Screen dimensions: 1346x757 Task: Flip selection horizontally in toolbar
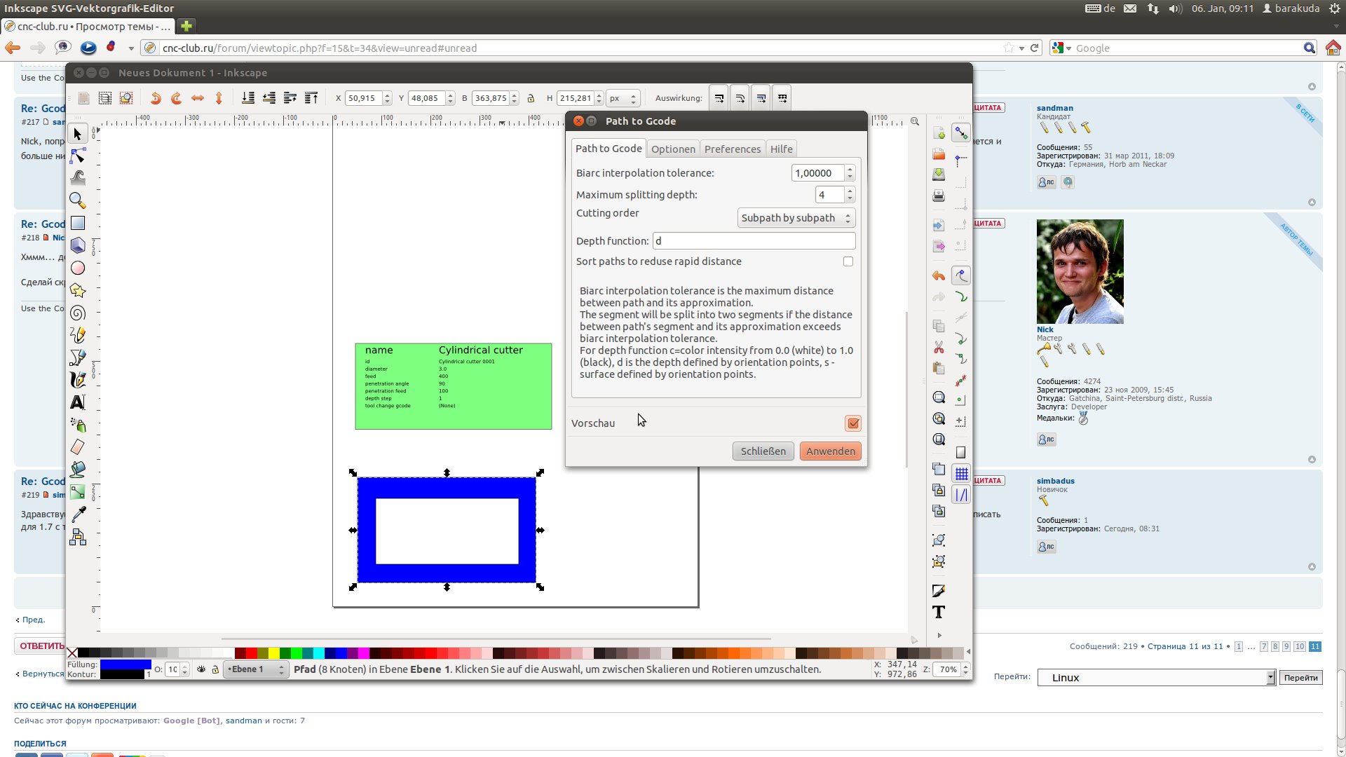point(198,98)
